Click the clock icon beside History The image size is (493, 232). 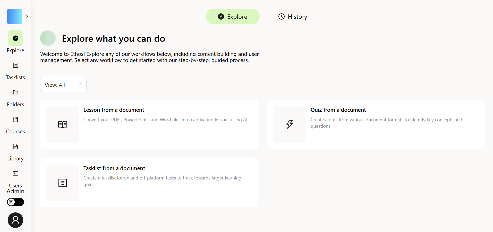282,16
